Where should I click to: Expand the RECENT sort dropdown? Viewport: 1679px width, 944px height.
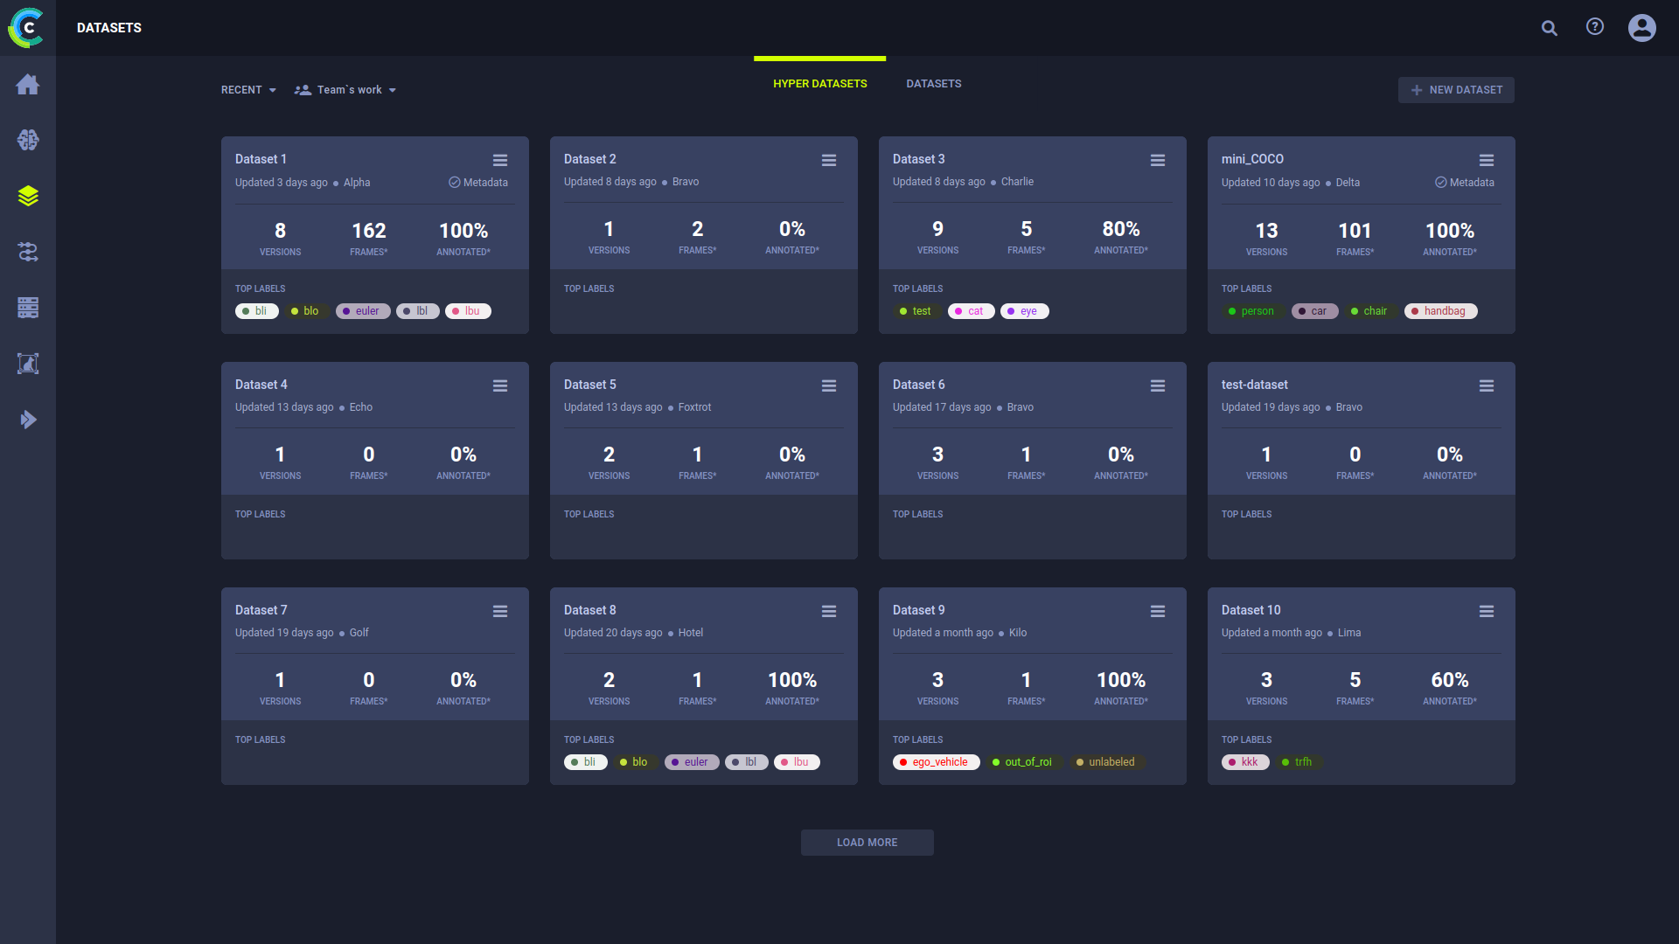(248, 90)
